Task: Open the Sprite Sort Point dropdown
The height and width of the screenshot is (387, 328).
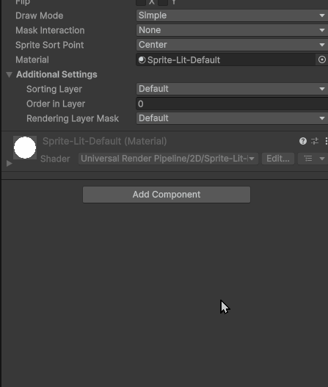Action: tap(232, 45)
